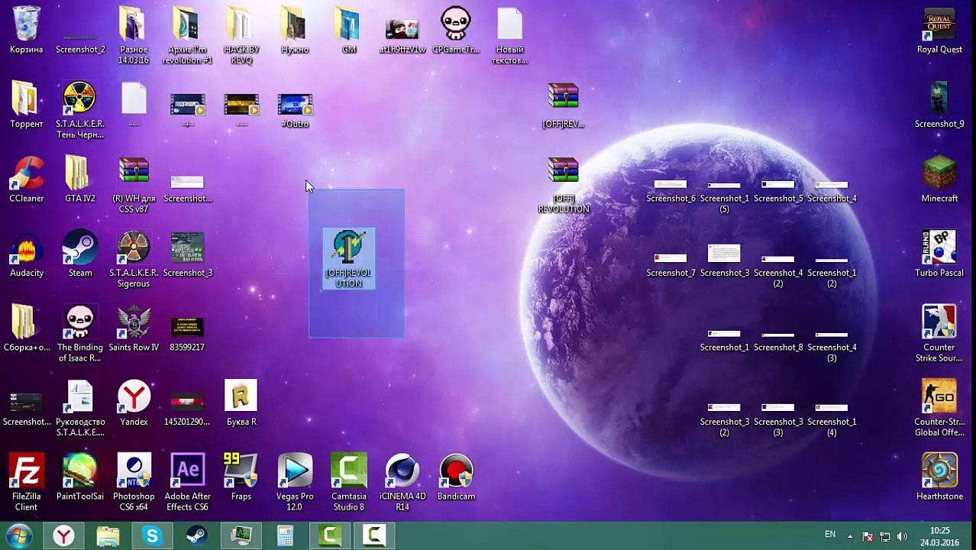Open Skype from the taskbar

(152, 536)
